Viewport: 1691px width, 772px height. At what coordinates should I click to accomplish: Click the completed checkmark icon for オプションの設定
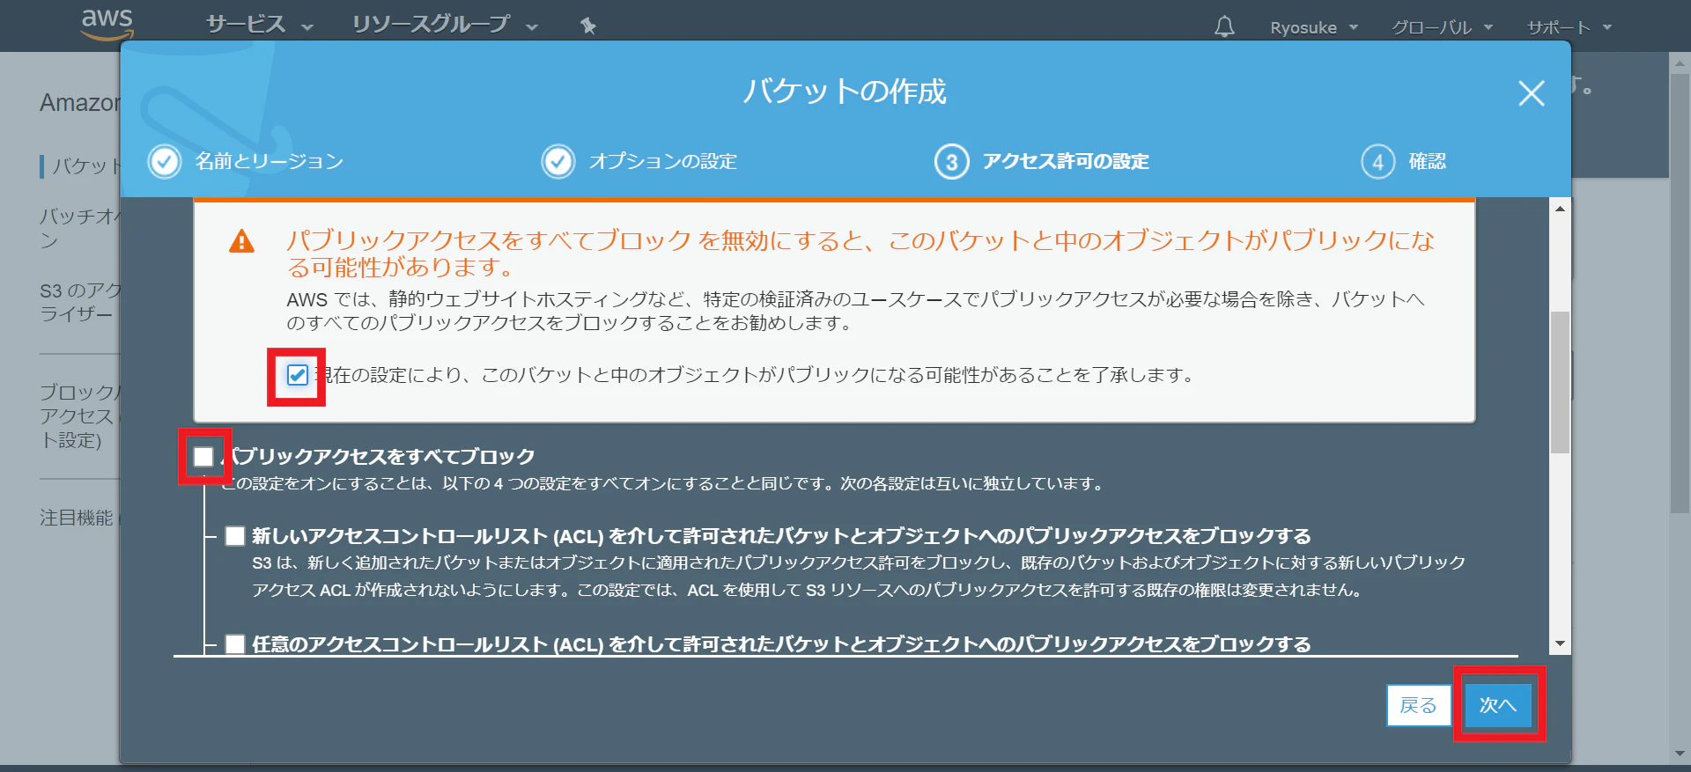coord(558,162)
